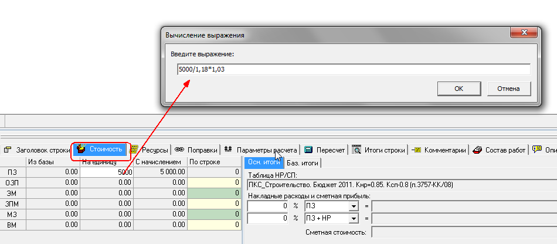
Task: Click the Введите выражение input field
Action: 354,69
